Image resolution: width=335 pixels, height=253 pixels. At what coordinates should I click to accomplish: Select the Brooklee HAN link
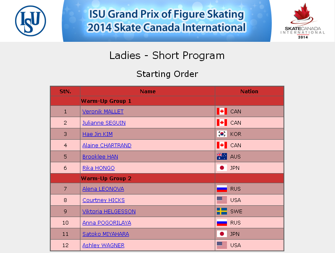100,157
